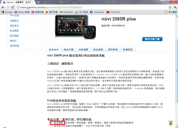Open 航空導航 in the sidebar
The width and height of the screenshot is (178, 128).
14,36
